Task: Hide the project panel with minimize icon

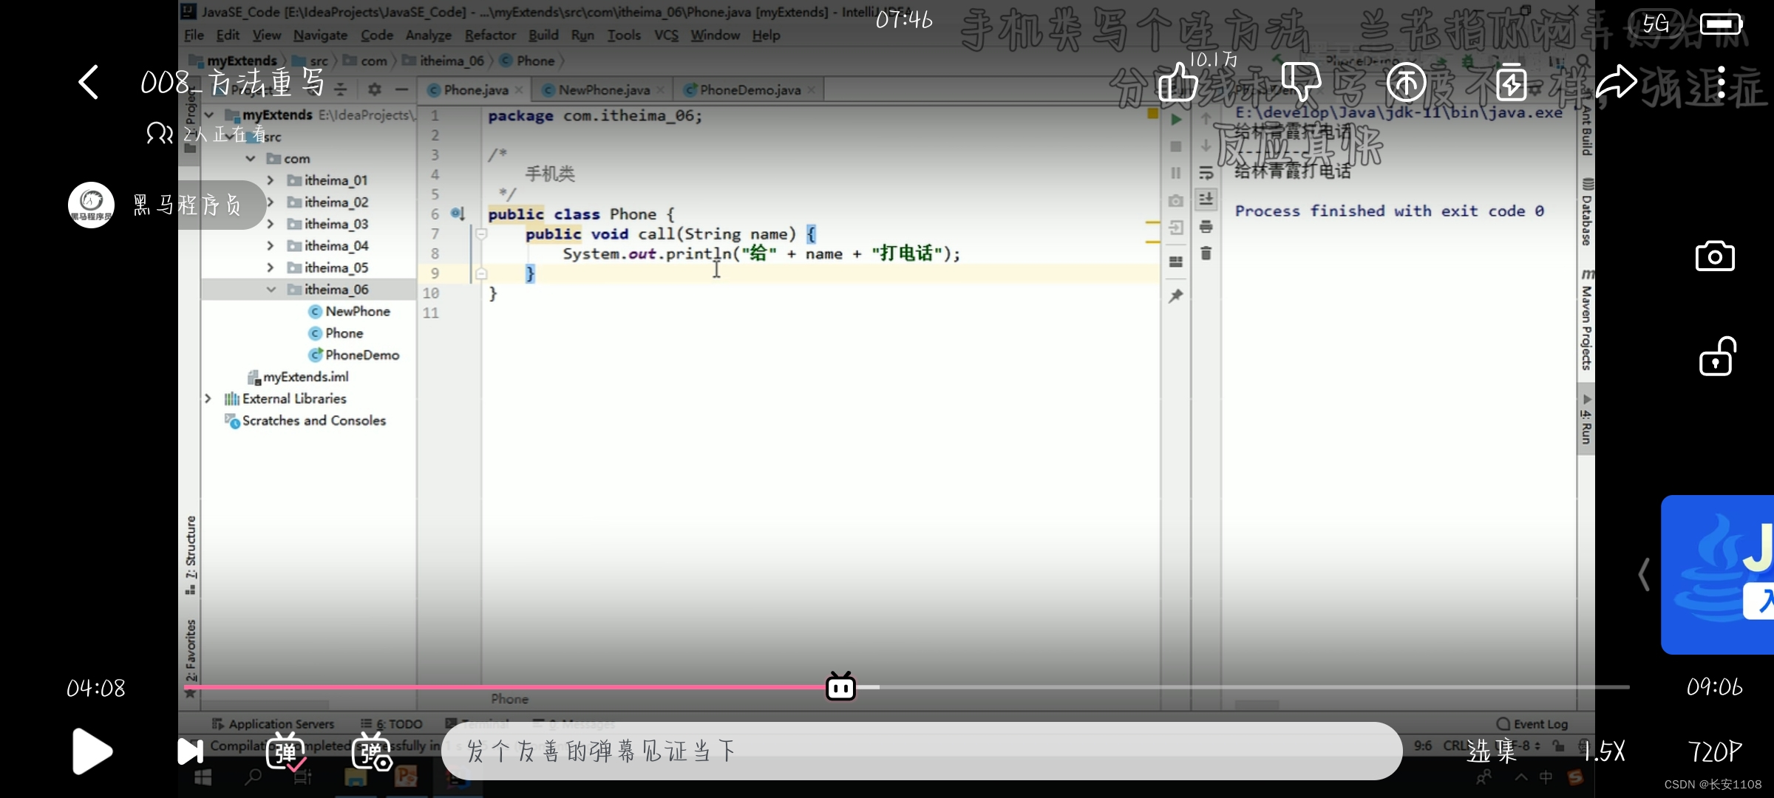Action: tap(401, 89)
